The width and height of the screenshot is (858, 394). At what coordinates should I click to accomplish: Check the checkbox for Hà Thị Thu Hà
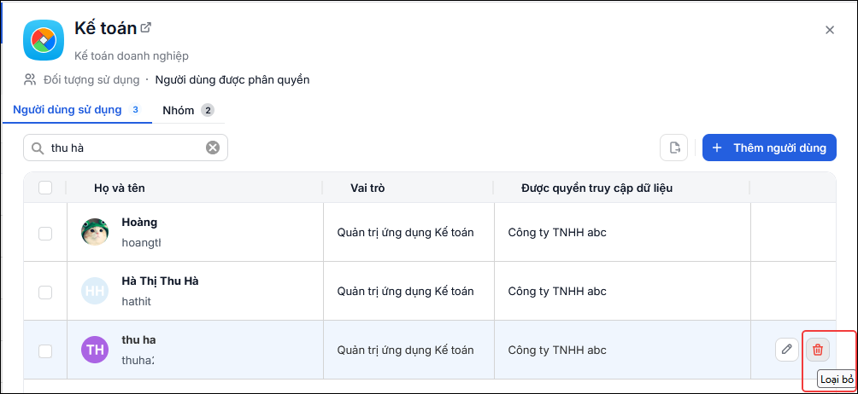(45, 293)
